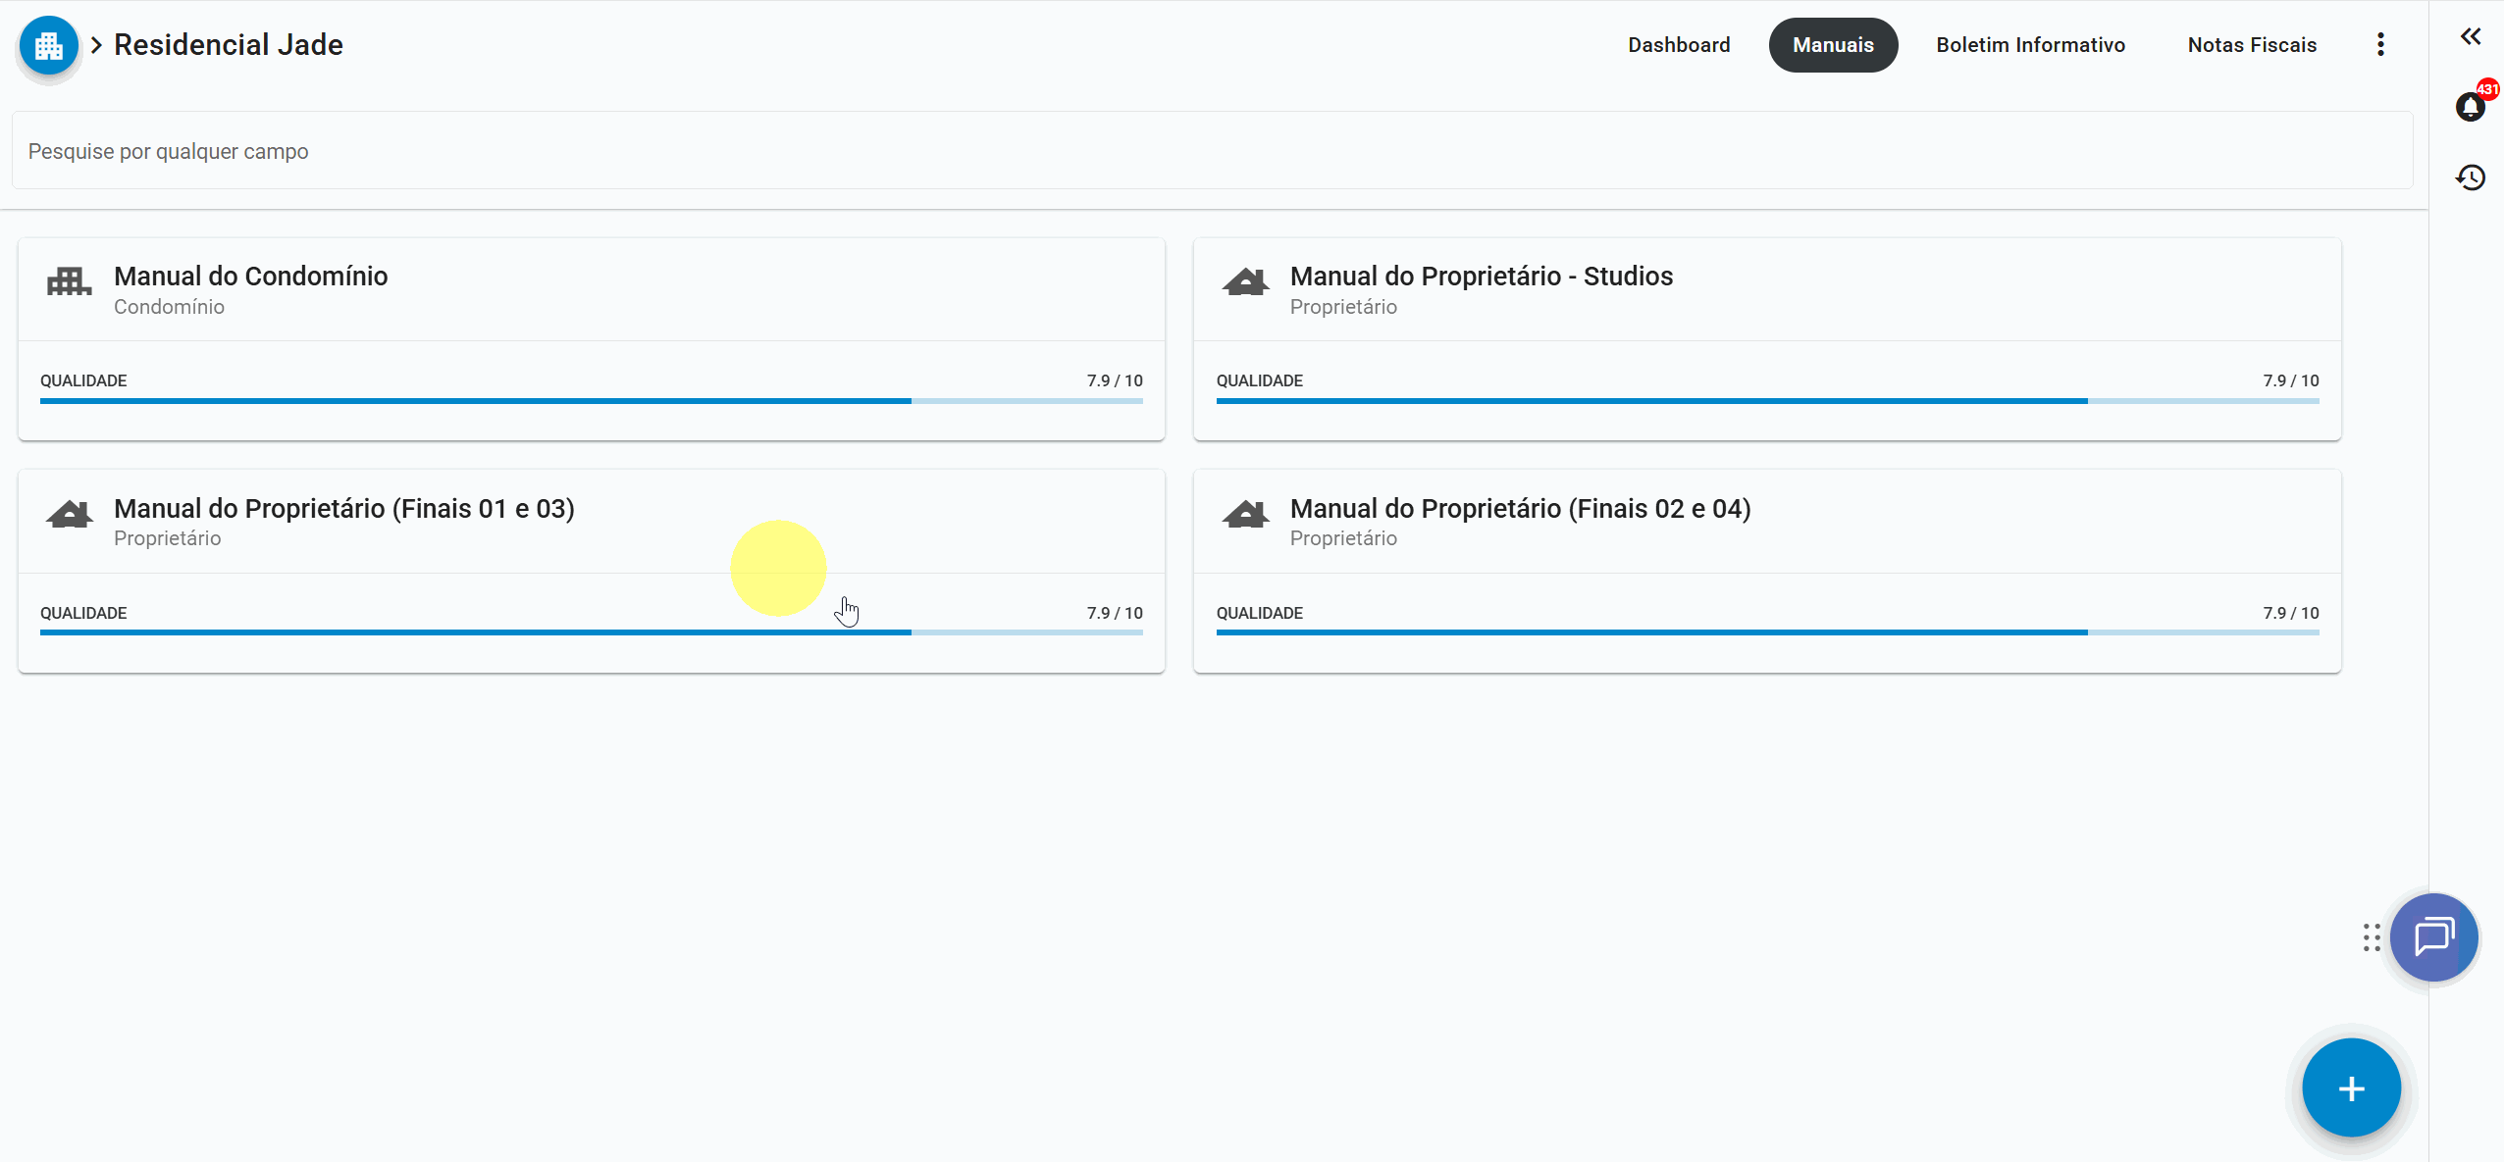The width and height of the screenshot is (2504, 1162).
Task: Select the Manuais tab
Action: (1832, 45)
